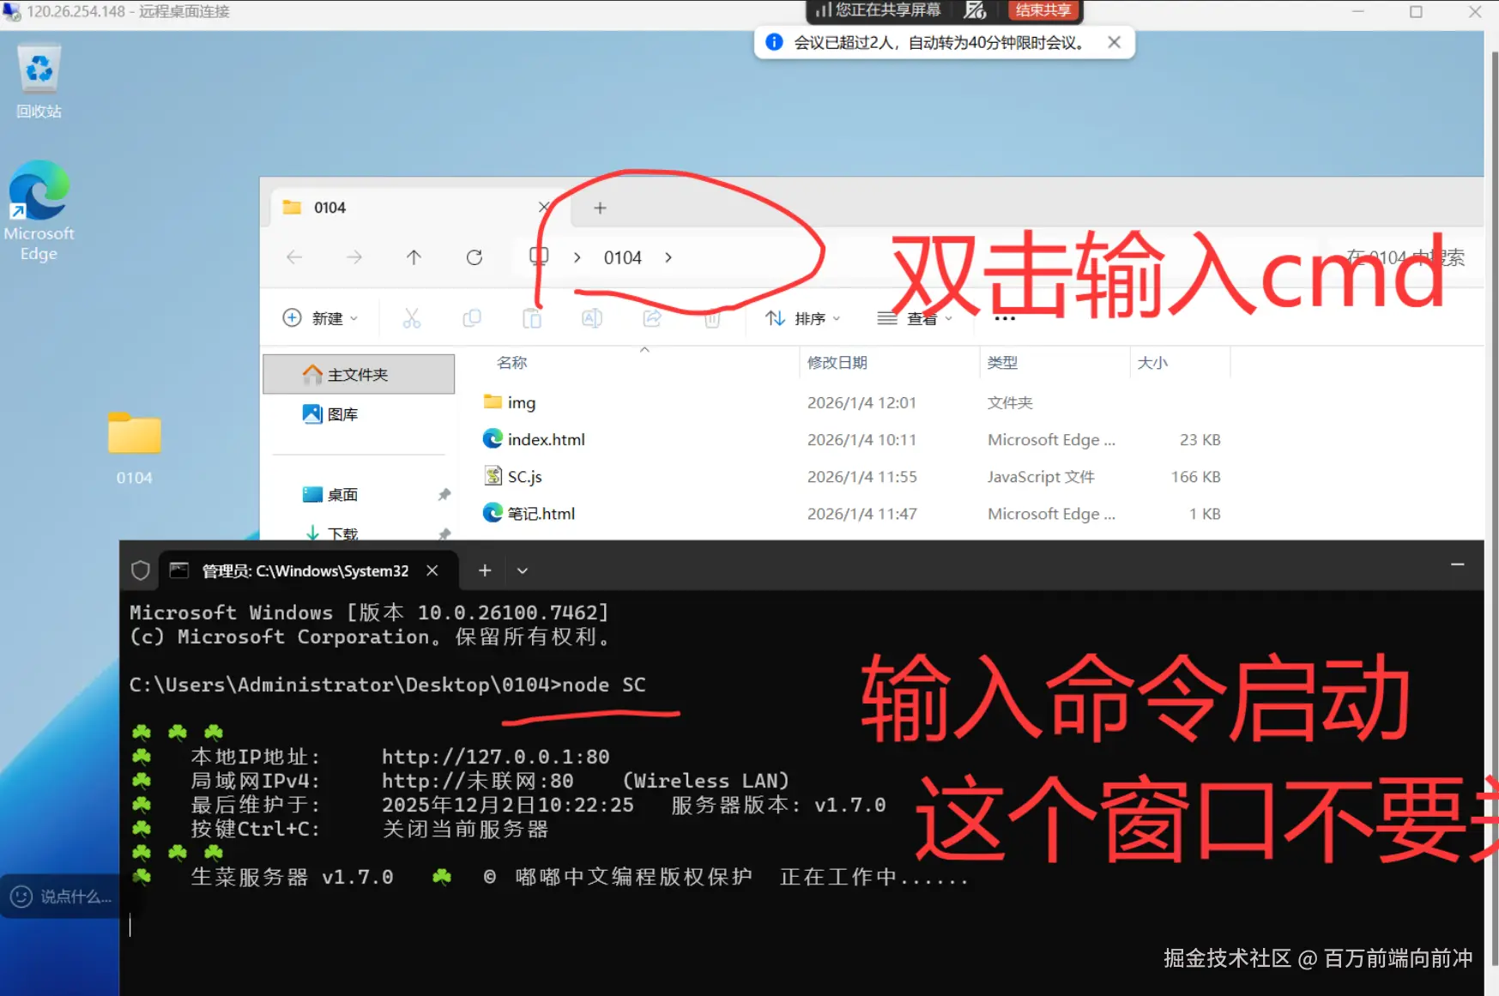Open the terminal new-tab chevron dropdown
Screen dimensions: 1499x996
pyautogui.click(x=522, y=570)
